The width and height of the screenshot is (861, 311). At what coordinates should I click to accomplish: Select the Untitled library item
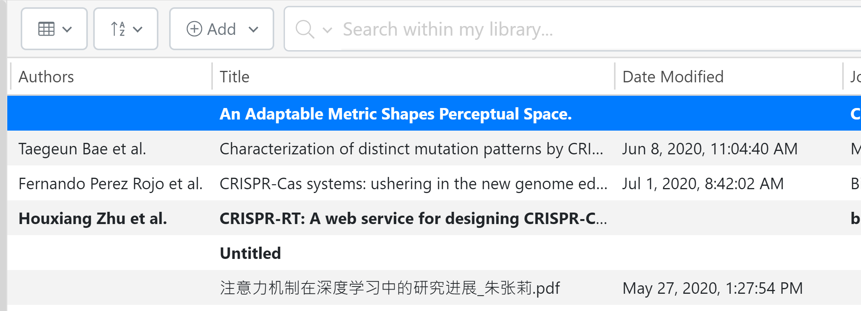[x=250, y=253]
